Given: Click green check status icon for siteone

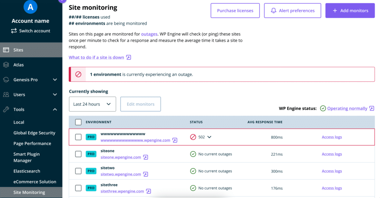Looking at the screenshot, I should (x=193, y=154).
